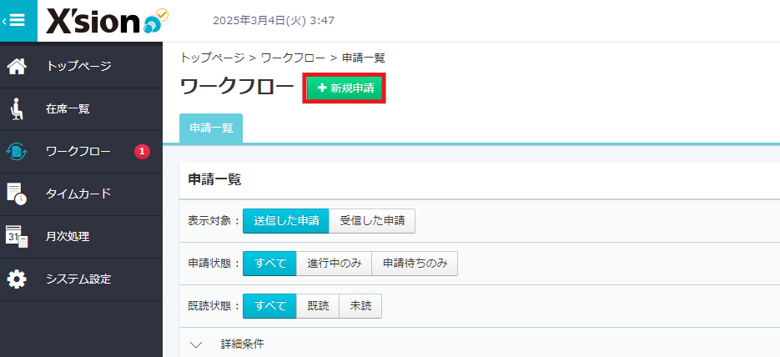780x357 pixels.
Task: Collapse the sidebar with the hamburger icon
Action: [17, 21]
